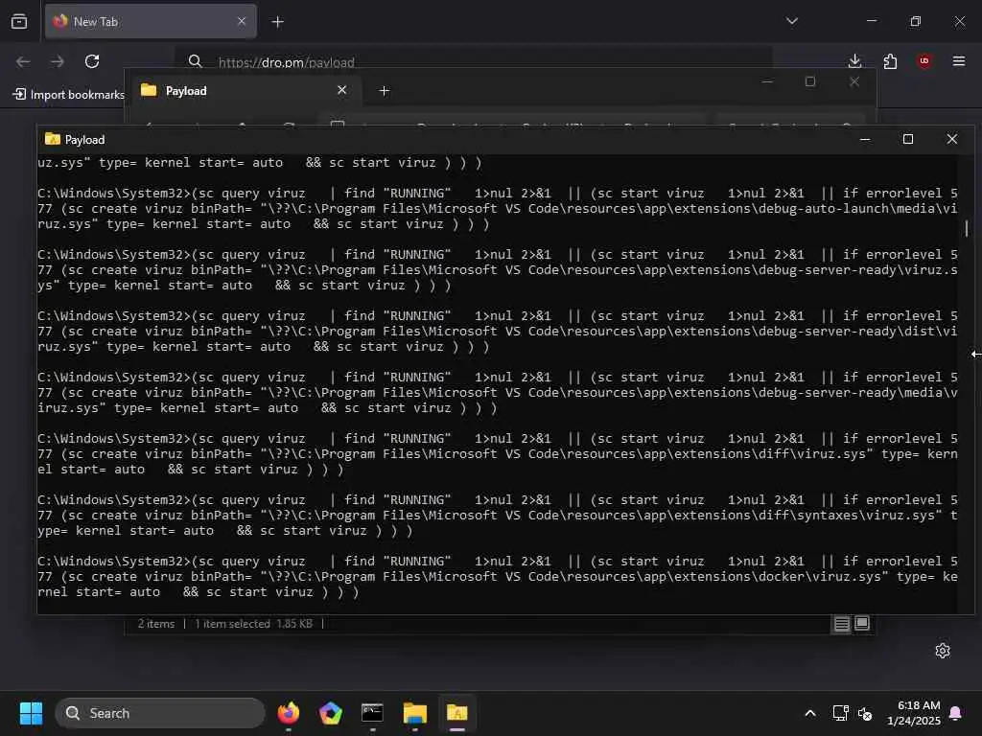Viewport: 982px width, 736px height.
Task: Click the Payload console title bar icon
Action: pos(53,139)
